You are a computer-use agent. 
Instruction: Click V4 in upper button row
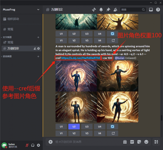pos(100,40)
